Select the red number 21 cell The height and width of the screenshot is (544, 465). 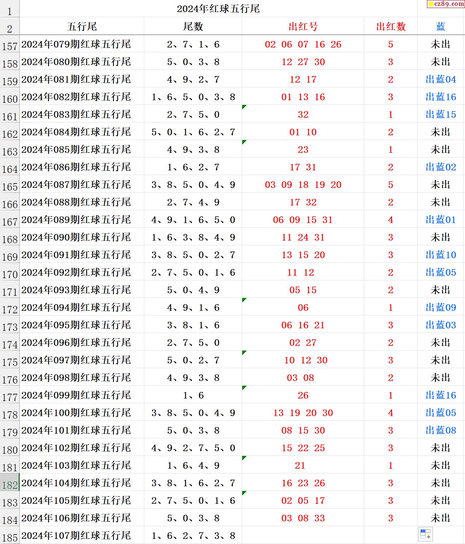click(x=303, y=465)
